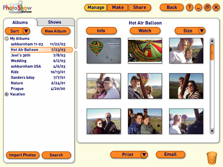Select the Share mode tab

click(139, 7)
